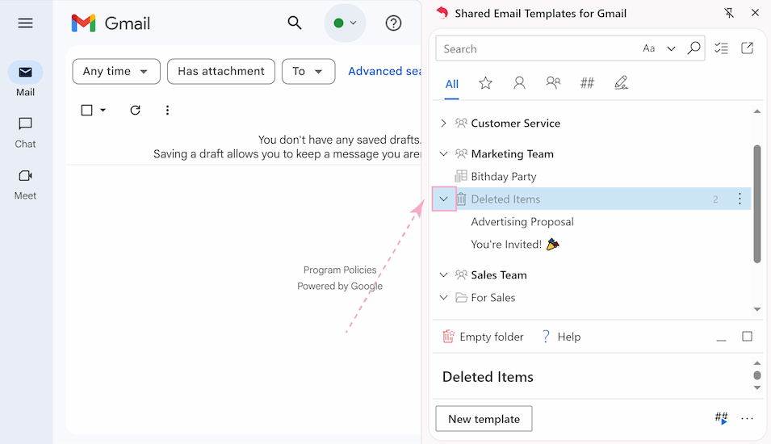Select the Marketing Team row
Image resolution: width=771 pixels, height=444 pixels.
[592, 154]
